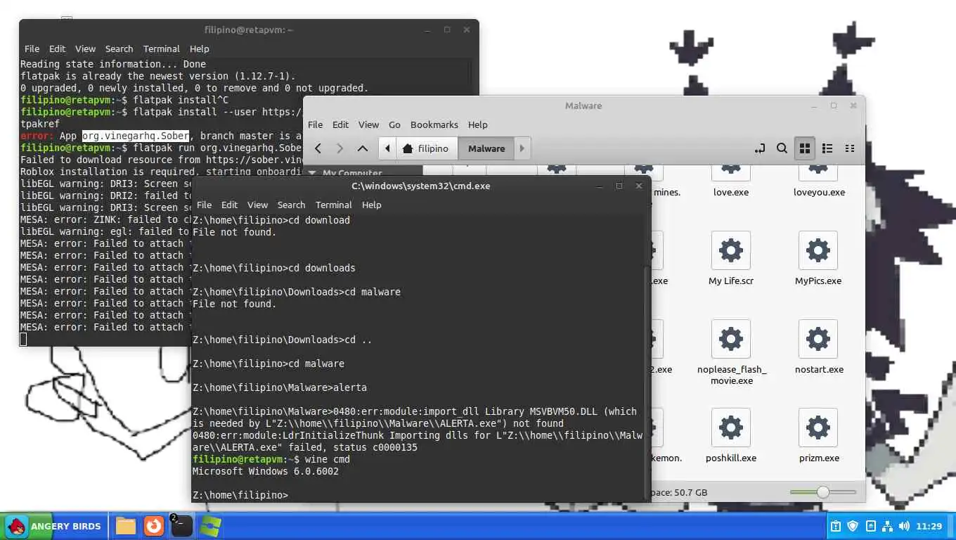
Task: Open View menu in filipino@retapvm terminal
Action: tap(85, 49)
